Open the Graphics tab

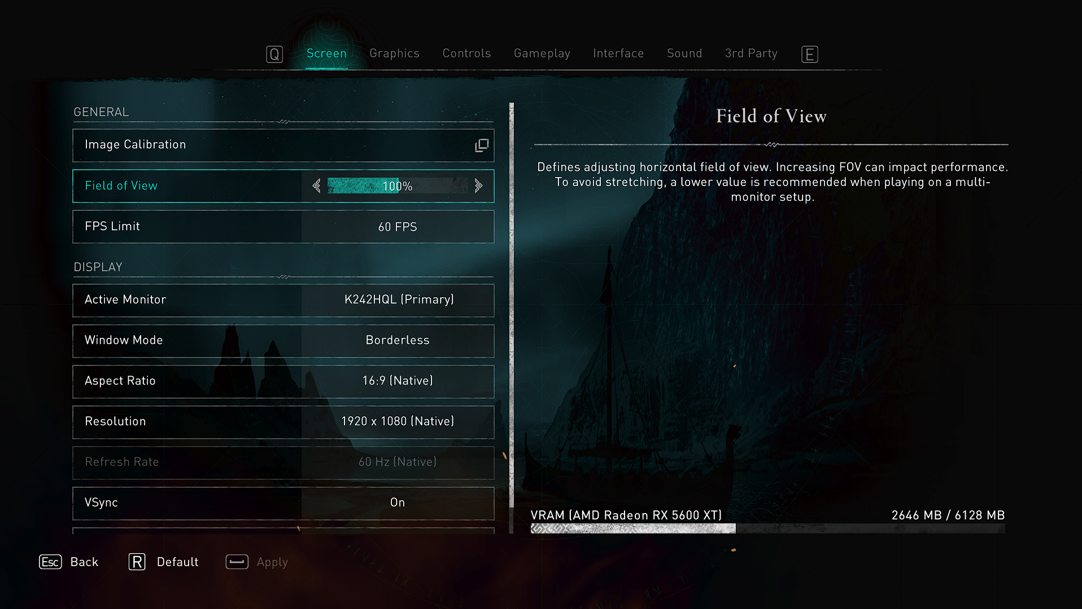point(394,54)
